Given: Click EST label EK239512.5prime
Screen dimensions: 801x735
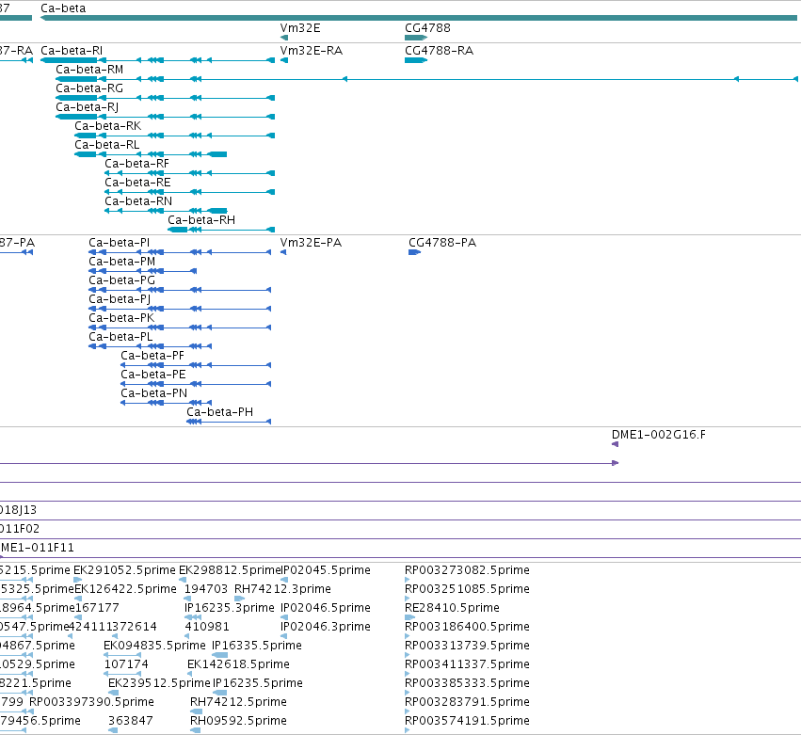Looking at the screenshot, I should point(159,683).
